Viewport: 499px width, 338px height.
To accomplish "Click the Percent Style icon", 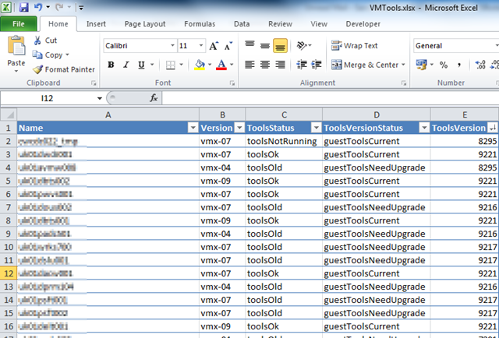I will (x=443, y=65).
